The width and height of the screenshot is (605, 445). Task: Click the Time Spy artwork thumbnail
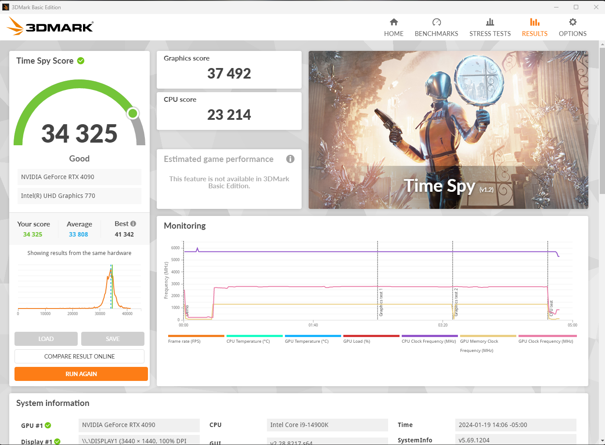click(448, 130)
